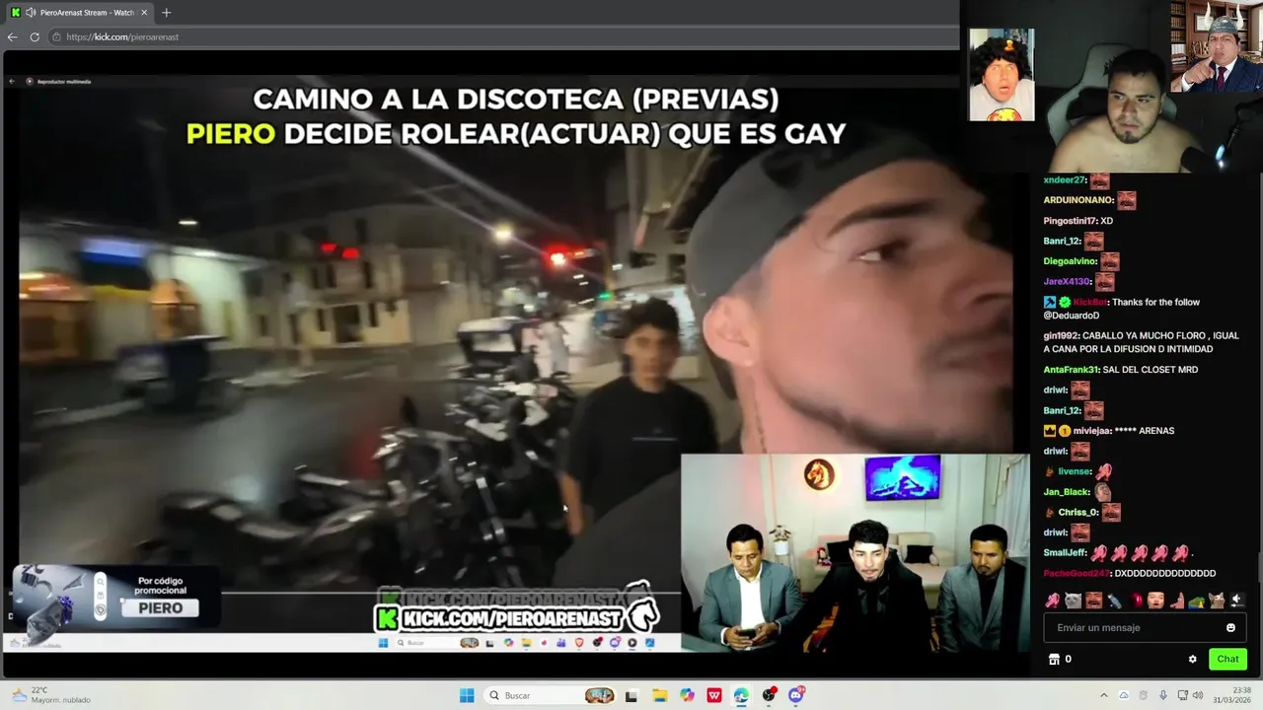Open chat settings gear icon

1192,659
